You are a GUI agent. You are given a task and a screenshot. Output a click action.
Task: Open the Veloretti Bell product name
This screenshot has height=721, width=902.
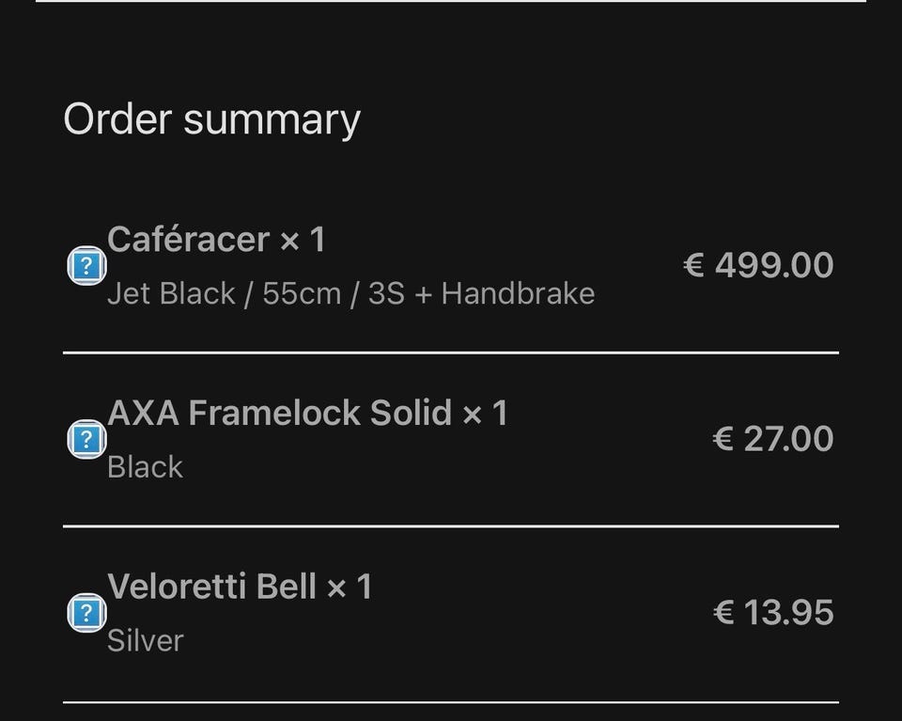coord(211,587)
